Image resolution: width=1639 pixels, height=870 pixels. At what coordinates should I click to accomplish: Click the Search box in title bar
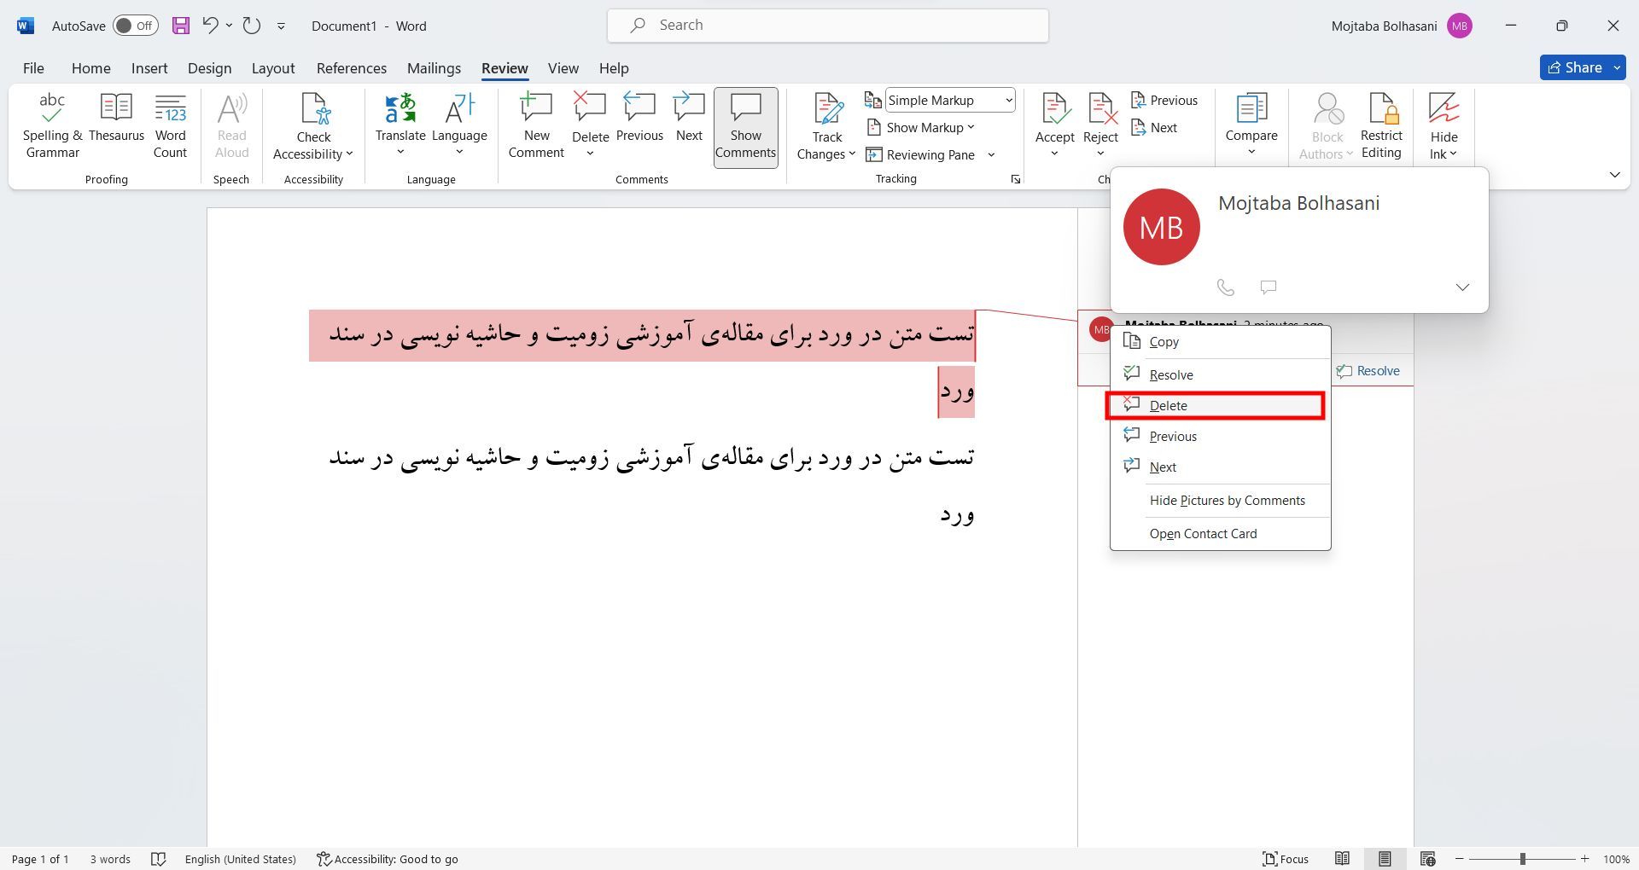[827, 26]
